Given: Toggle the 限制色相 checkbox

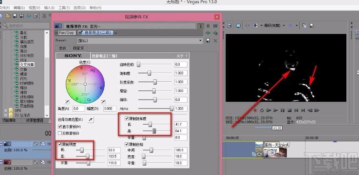Looking at the screenshot, I should click(126, 144).
